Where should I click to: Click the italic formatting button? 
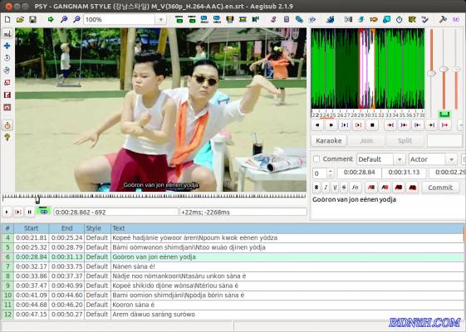[326, 188]
